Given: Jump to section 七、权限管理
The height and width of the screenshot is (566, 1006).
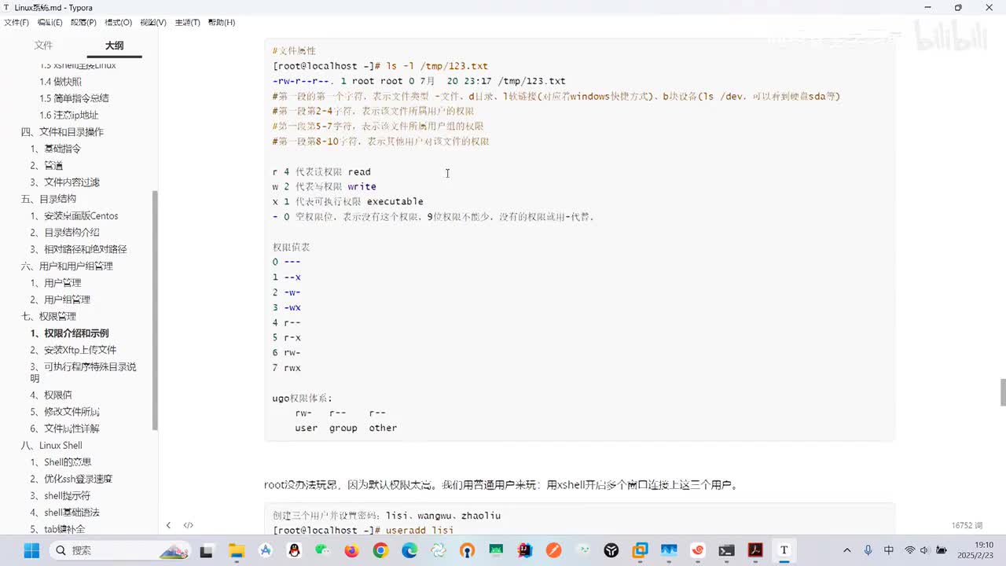Looking at the screenshot, I should click(x=48, y=317).
